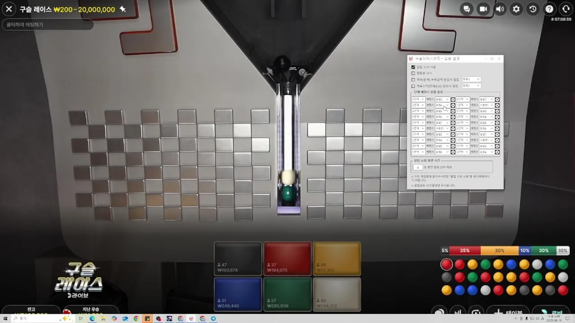Screen dimensions: 575x323
Task: Enable the third checkbox next to 알림1 dropdown
Action: (413, 79)
